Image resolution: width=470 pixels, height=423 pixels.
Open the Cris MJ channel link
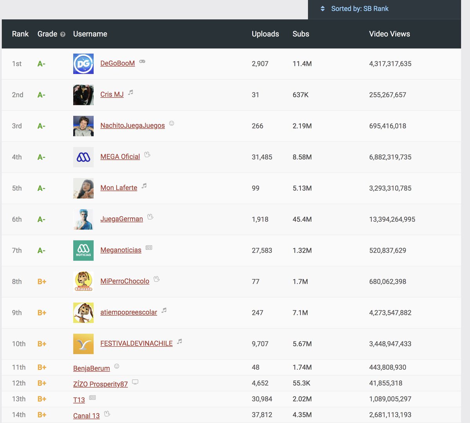112,94
